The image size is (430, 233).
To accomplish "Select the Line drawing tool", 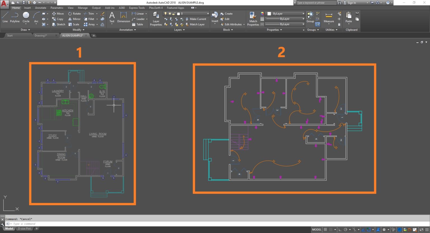I will 5,17.
